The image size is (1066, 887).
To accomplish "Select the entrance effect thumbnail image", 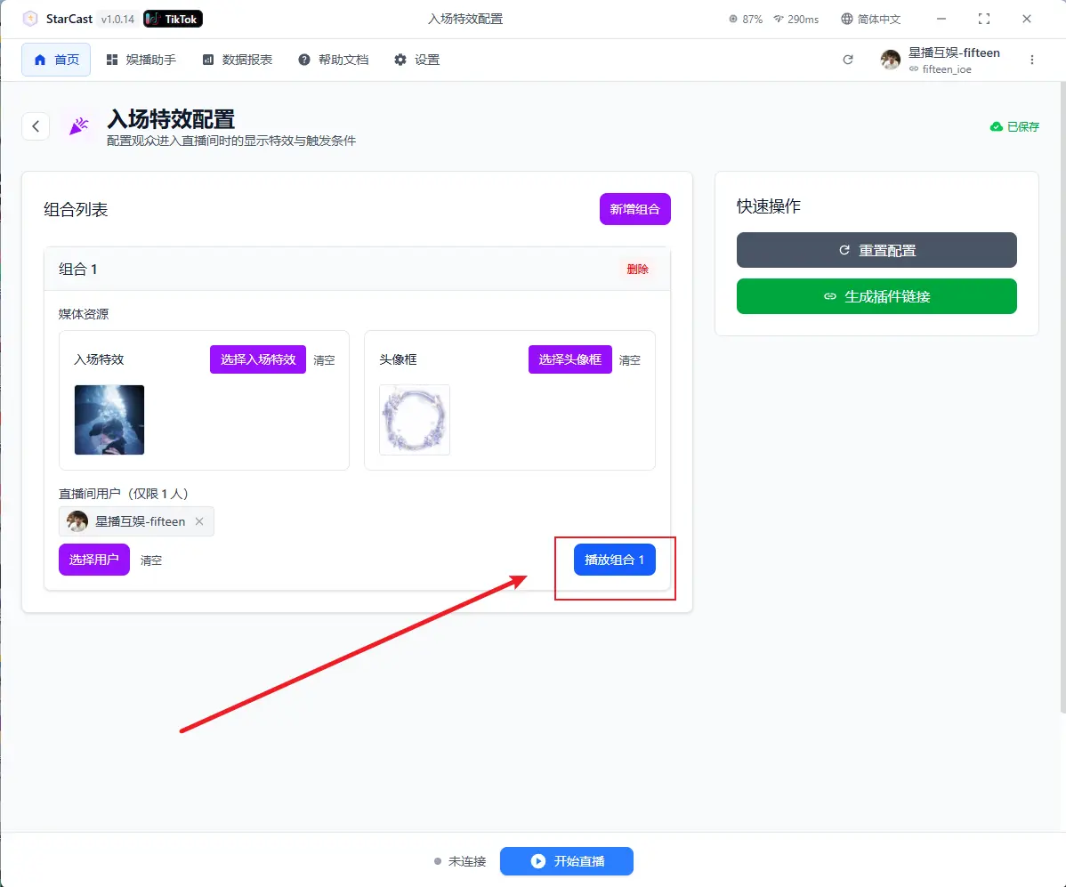I will [x=109, y=420].
